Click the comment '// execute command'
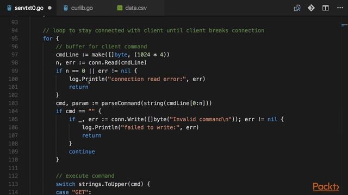The width and height of the screenshot is (348, 195). coord(85,176)
